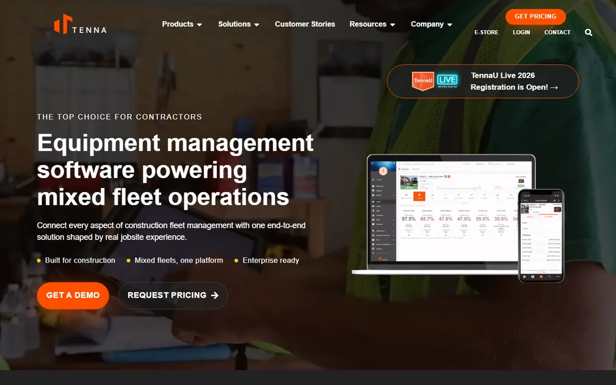Visit the E-Store link
Viewport: 616px width, 385px height.
tap(486, 32)
